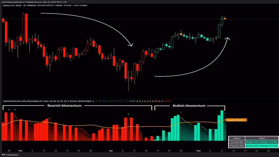Click the orange Impulse Boundary label
The width and height of the screenshot is (279, 157).
236,120
